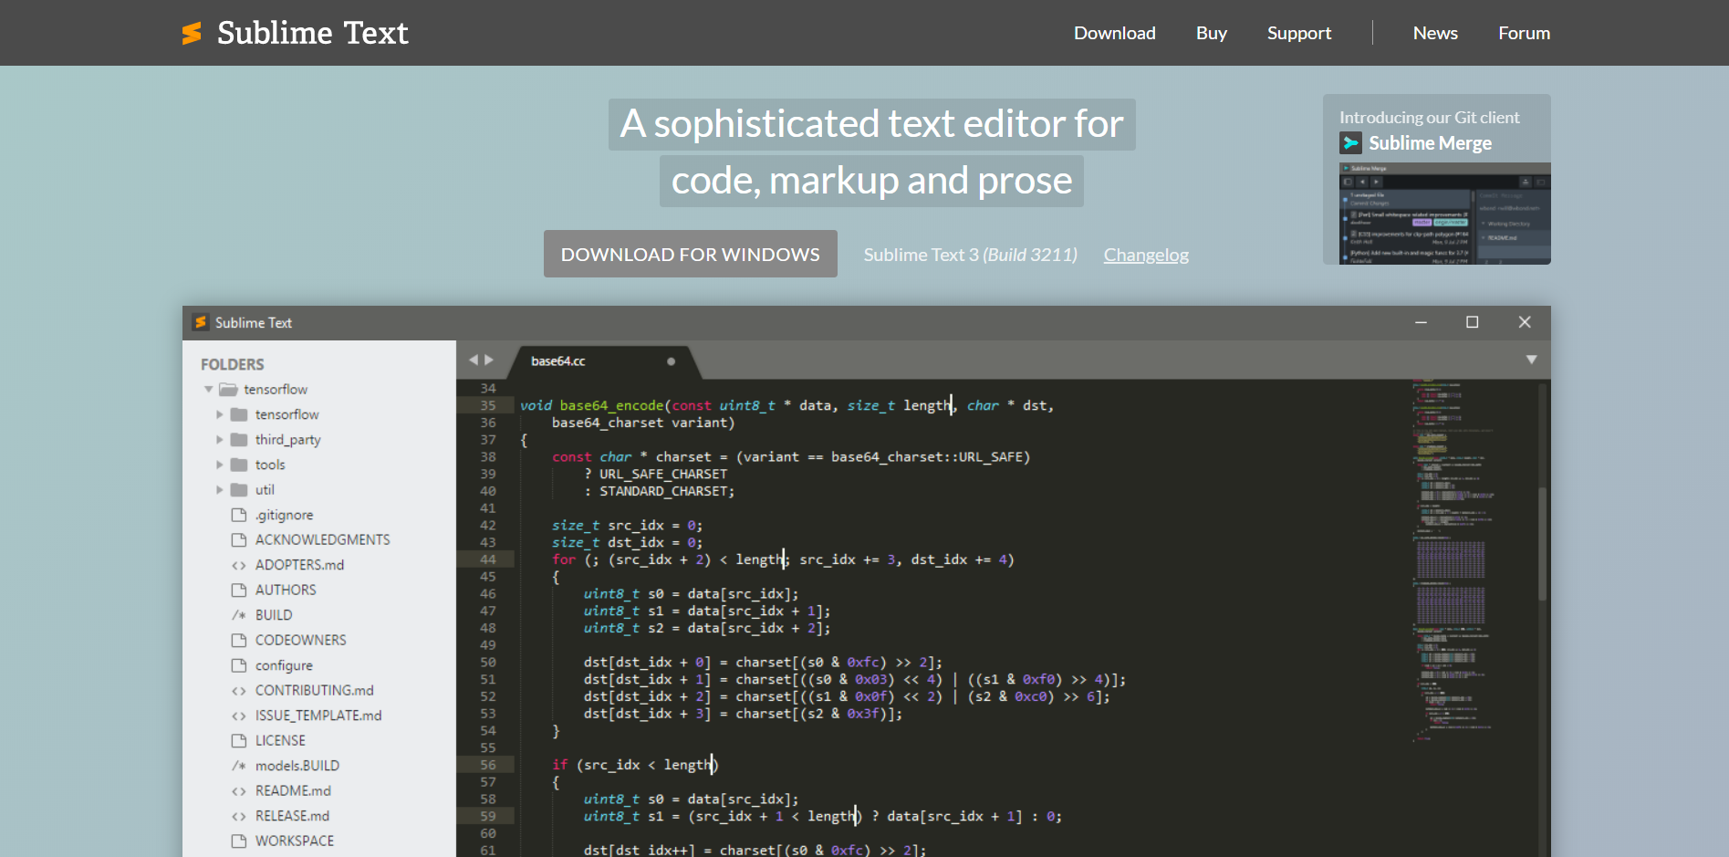Collapse the root tensorflow folder
This screenshot has width=1729, height=857.
(x=209, y=390)
